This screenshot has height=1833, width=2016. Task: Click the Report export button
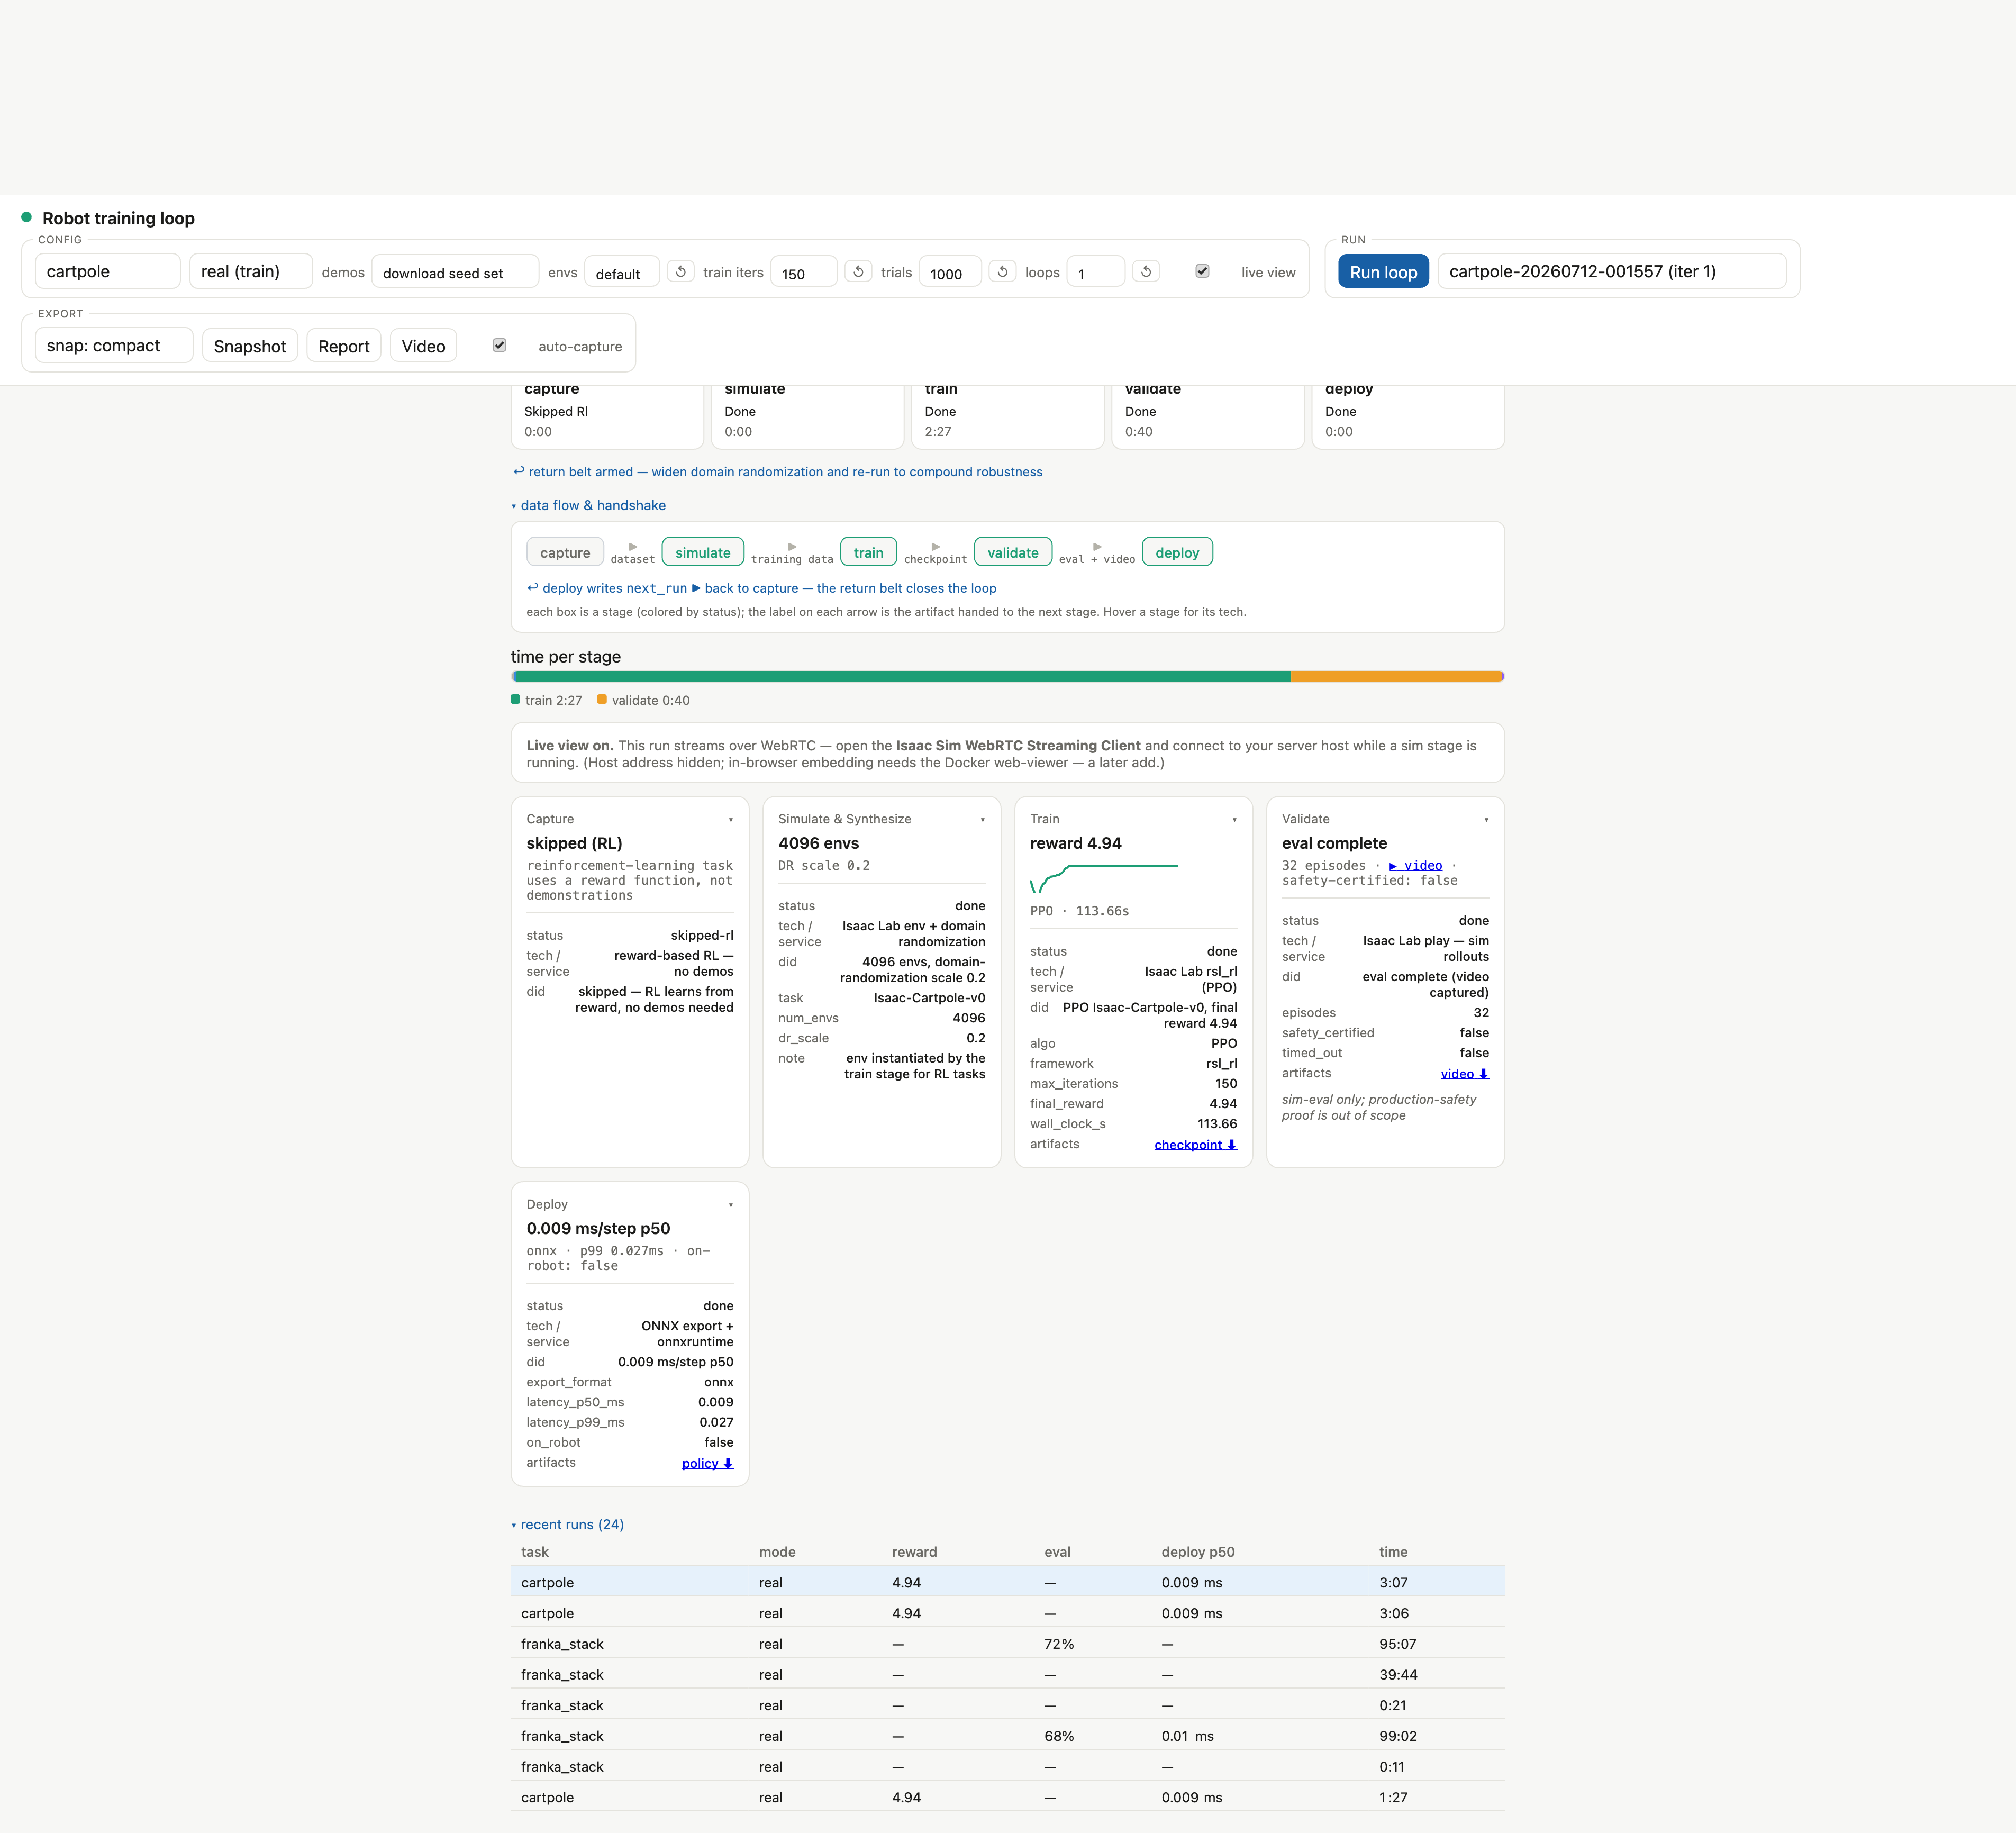pyautogui.click(x=343, y=345)
